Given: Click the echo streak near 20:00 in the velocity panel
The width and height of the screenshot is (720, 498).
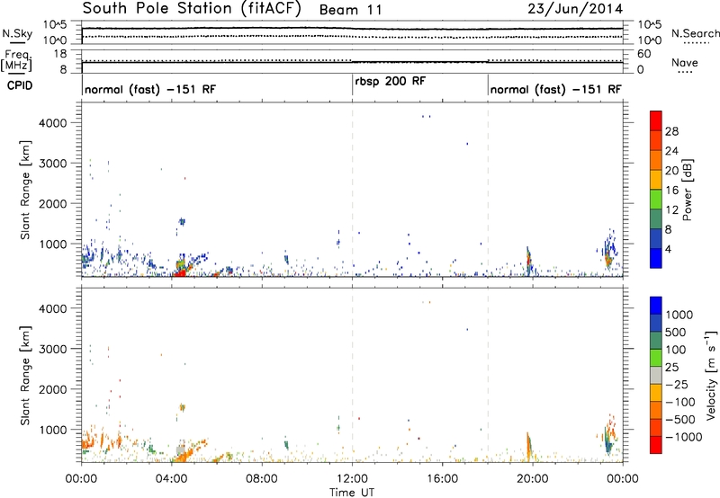Looking at the screenshot, I should click(528, 447).
